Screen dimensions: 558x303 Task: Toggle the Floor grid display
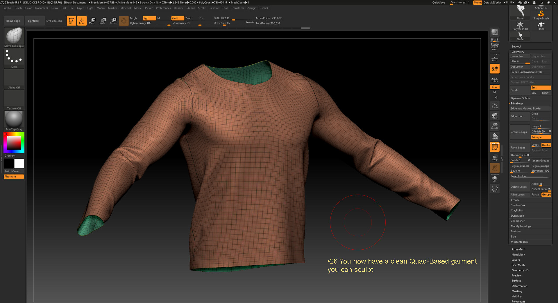[x=495, y=58]
